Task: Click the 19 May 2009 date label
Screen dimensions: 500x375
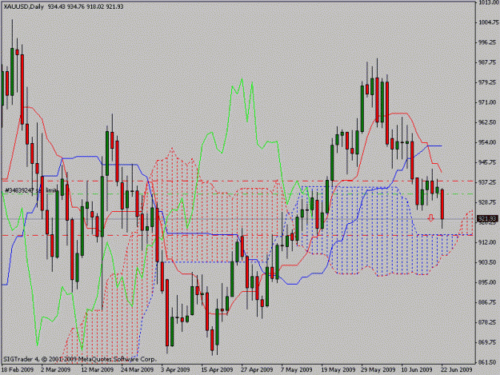Action: click(338, 369)
